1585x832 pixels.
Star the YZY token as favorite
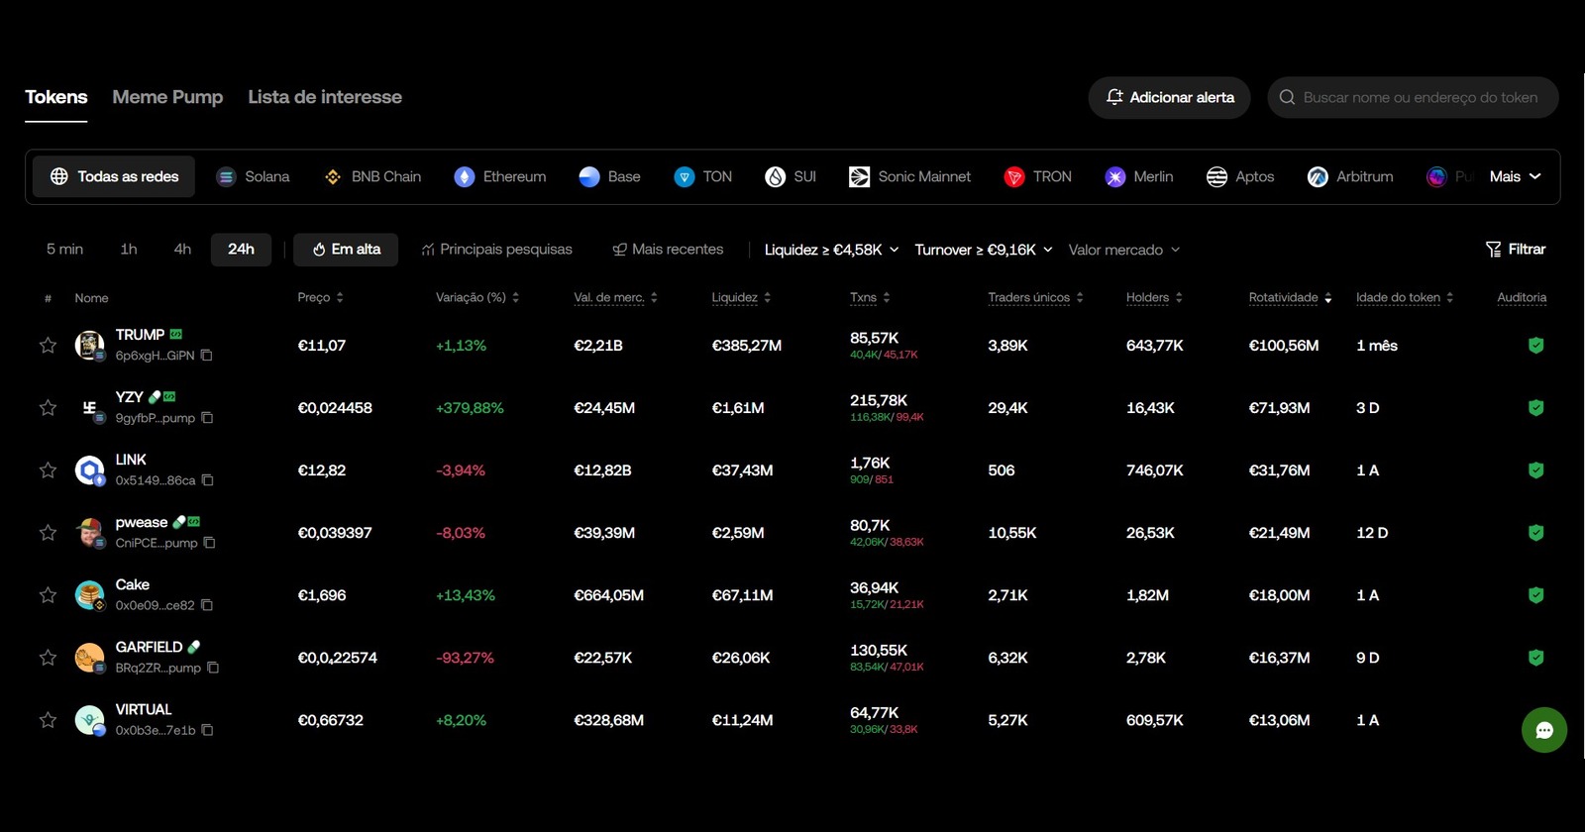pyautogui.click(x=48, y=407)
